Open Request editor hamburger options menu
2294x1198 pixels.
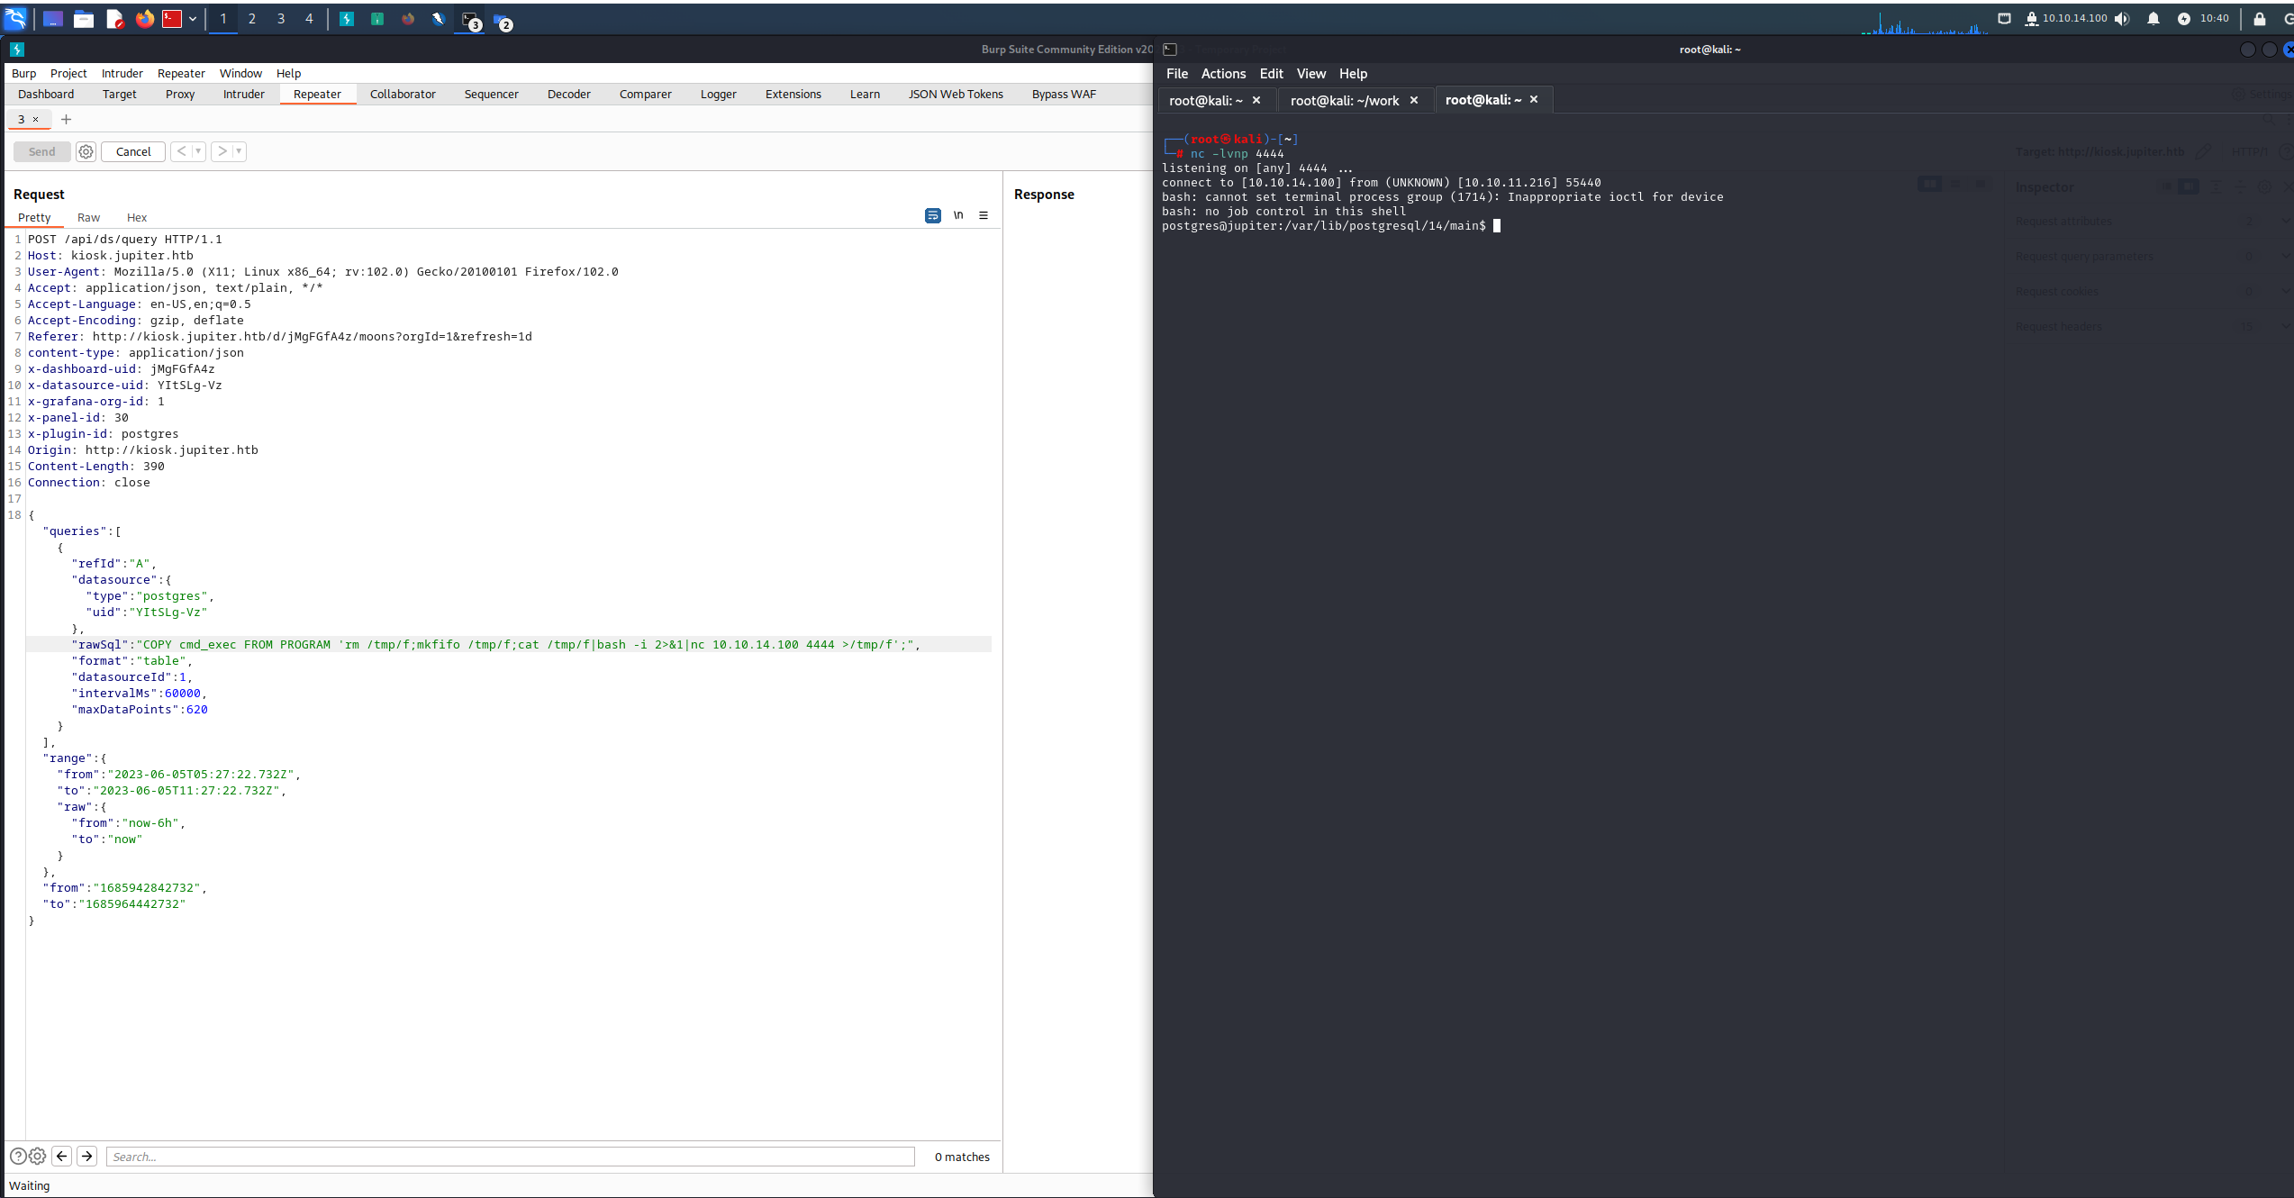(x=984, y=215)
